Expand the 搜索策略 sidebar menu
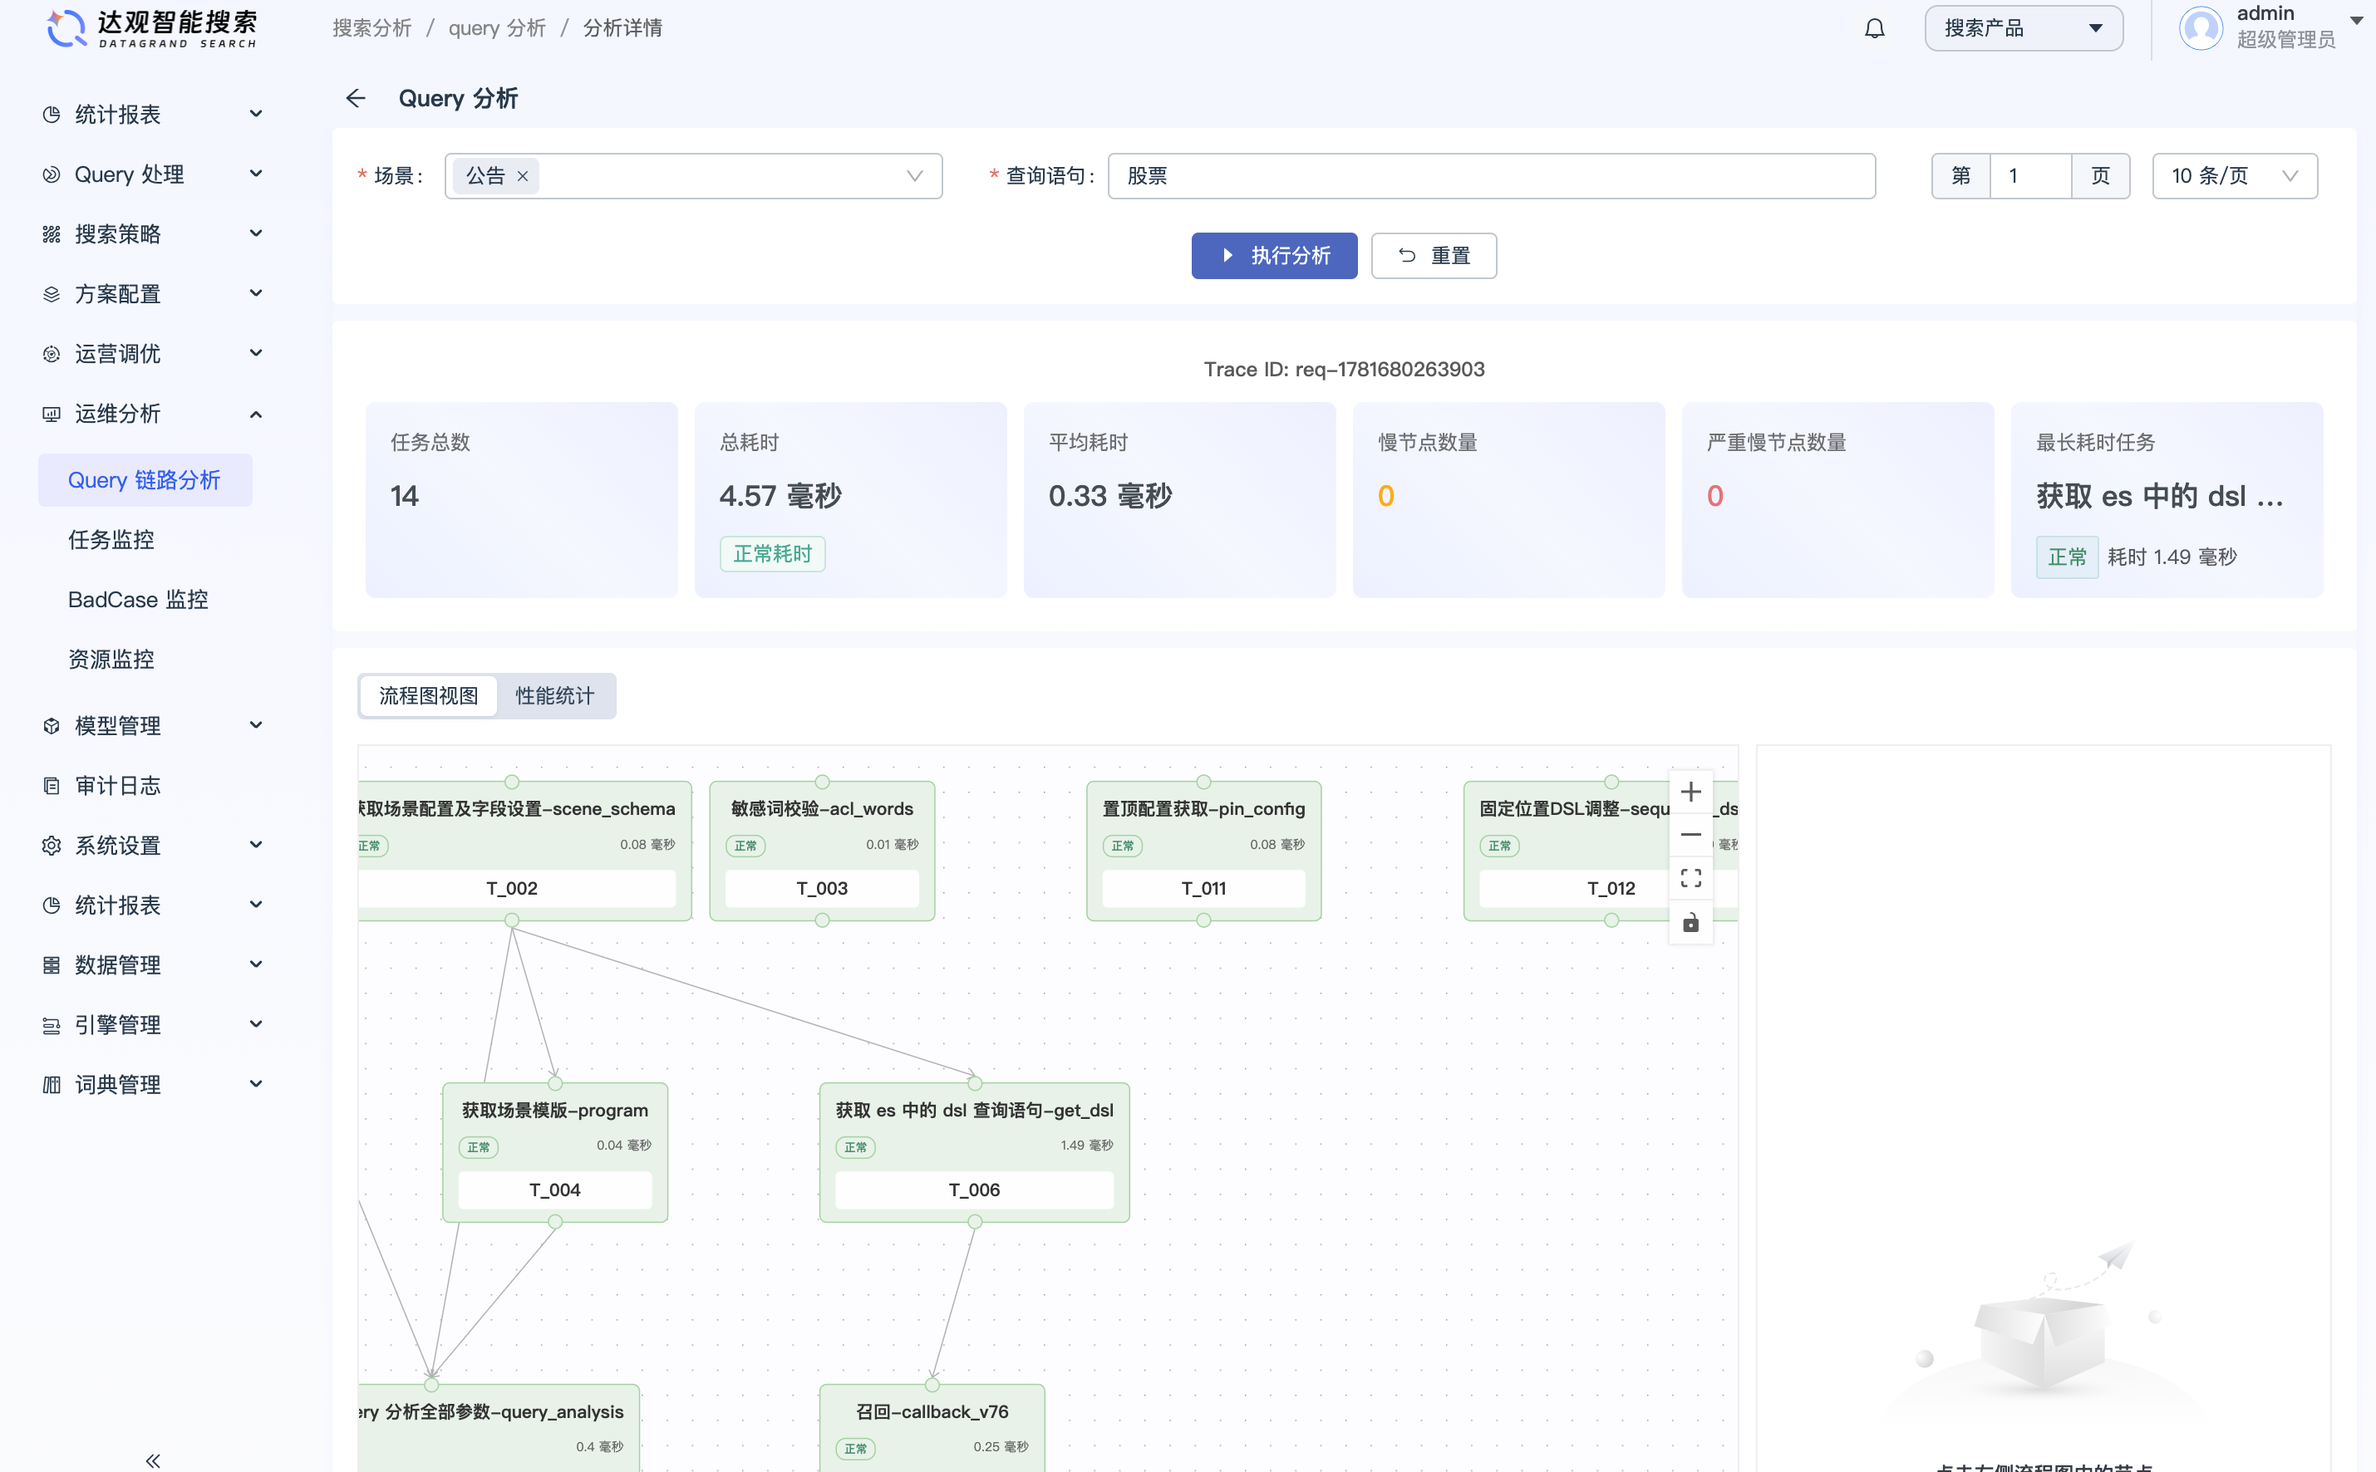Screen dimensions: 2376x1472 click(x=153, y=233)
